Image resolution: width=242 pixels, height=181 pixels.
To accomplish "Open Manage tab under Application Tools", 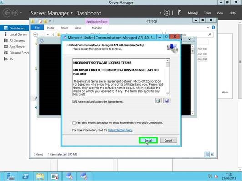I will (97, 28).
